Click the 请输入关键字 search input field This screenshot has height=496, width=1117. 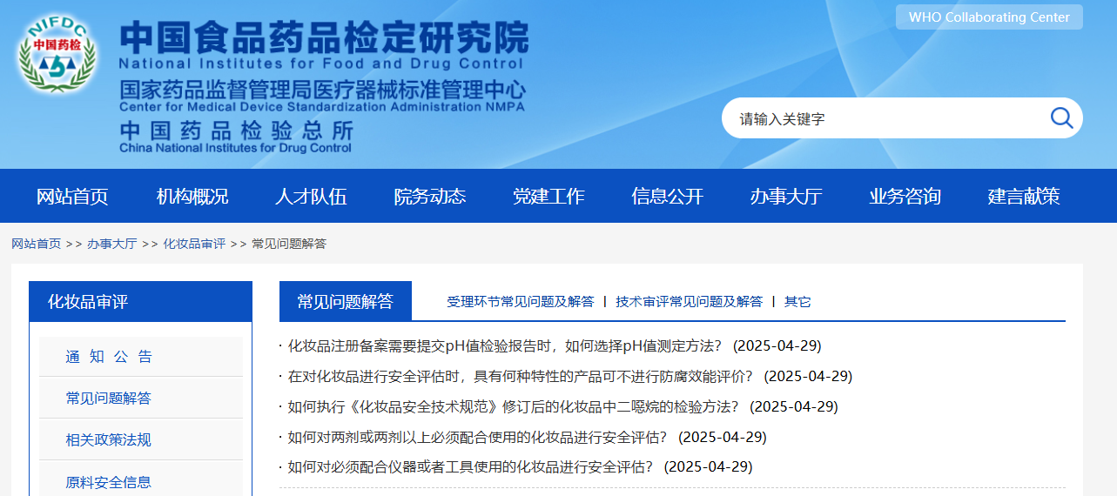point(879,118)
